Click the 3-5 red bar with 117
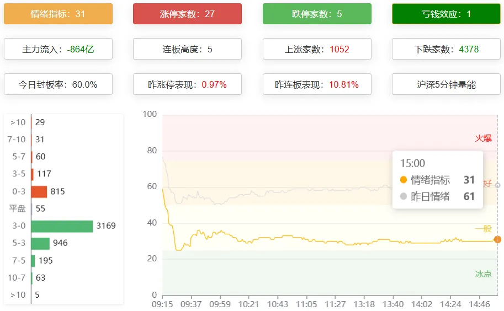This screenshot has height=311, width=504. pyautogui.click(x=33, y=174)
